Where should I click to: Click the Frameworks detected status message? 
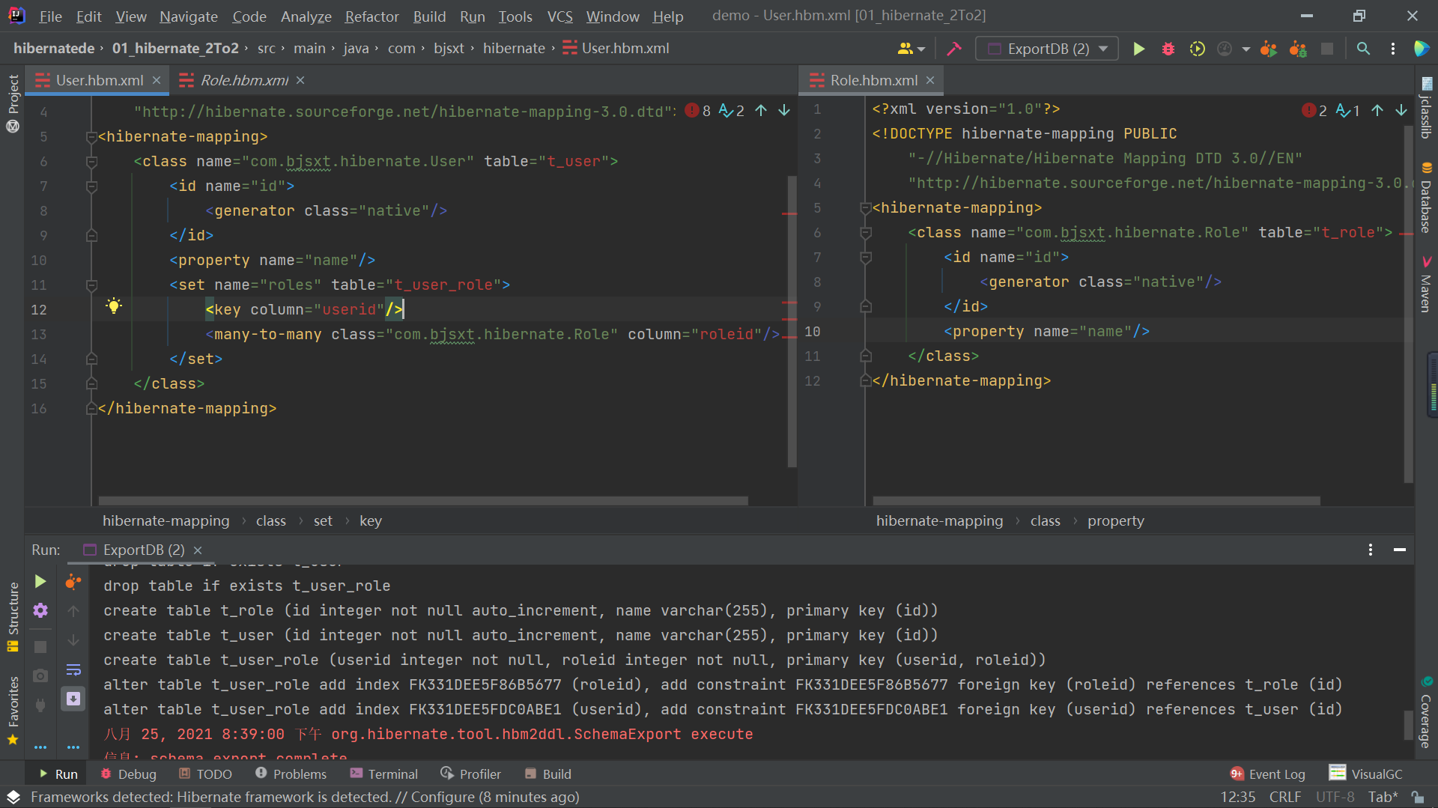[x=305, y=797]
